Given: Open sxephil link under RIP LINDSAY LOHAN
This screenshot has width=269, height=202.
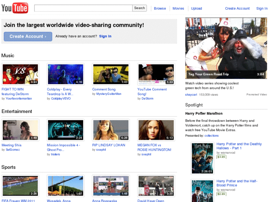Looking at the screenshot, I should click(x=101, y=150).
